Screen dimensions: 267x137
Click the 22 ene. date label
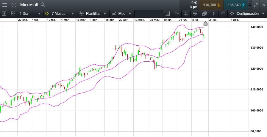point(23,20)
